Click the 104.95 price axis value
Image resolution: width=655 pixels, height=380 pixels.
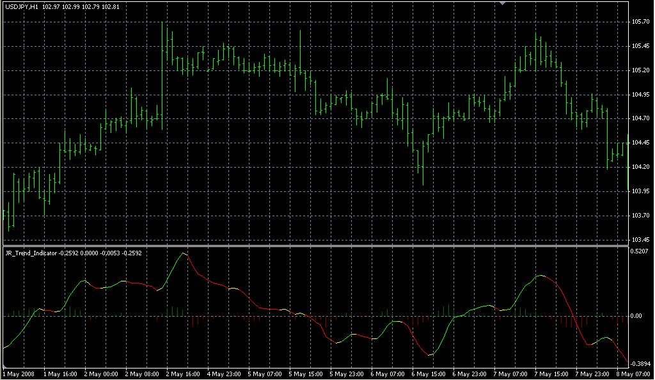tap(640, 95)
